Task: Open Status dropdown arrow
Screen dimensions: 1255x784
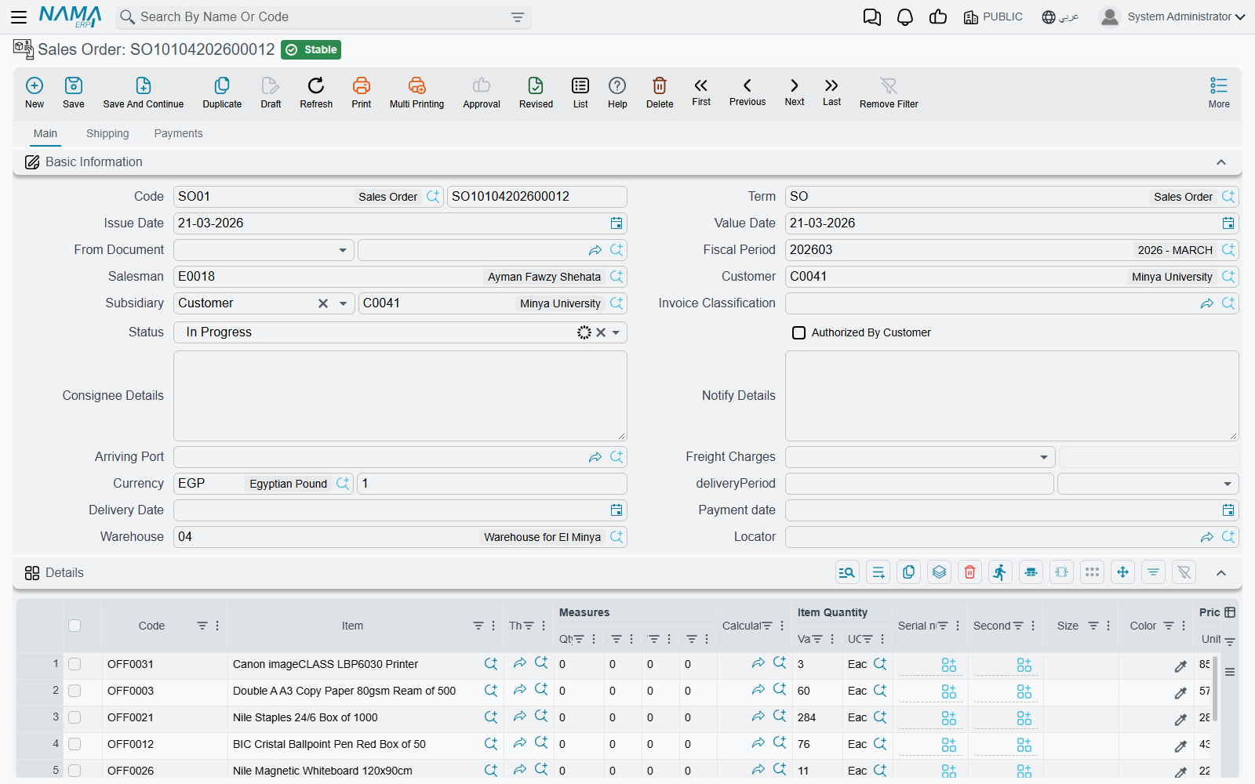Action: (x=616, y=332)
